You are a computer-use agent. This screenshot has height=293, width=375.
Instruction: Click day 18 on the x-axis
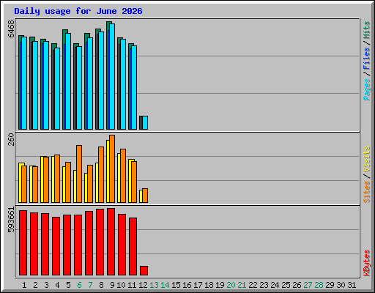[x=209, y=285]
